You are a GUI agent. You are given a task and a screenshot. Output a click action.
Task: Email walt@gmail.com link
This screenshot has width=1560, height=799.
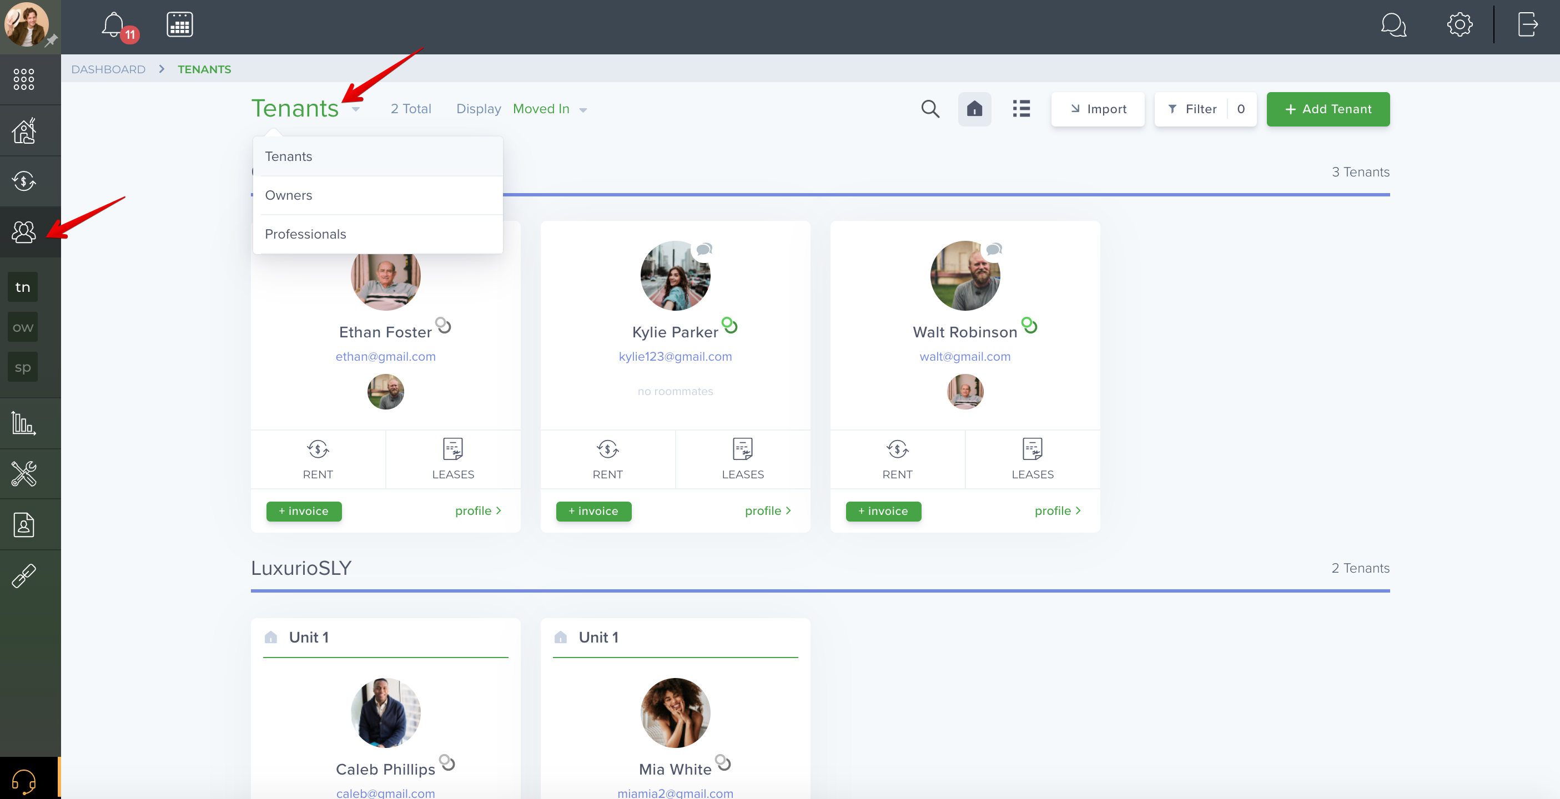tap(965, 357)
